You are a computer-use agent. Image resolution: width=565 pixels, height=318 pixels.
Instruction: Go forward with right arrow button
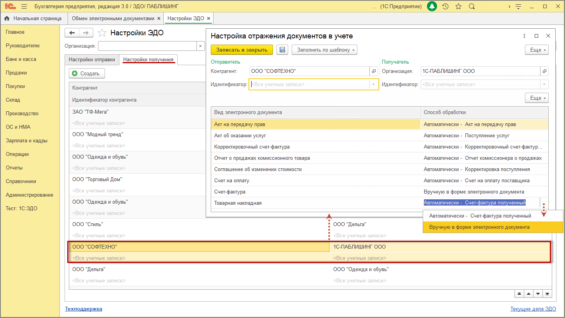tap(86, 33)
